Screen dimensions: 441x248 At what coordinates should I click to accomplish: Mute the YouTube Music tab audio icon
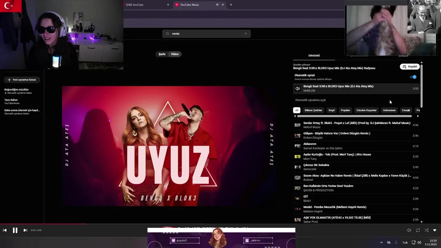(x=217, y=5)
